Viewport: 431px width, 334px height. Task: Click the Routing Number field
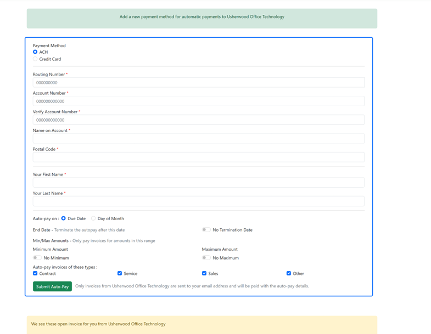pyautogui.click(x=198, y=83)
